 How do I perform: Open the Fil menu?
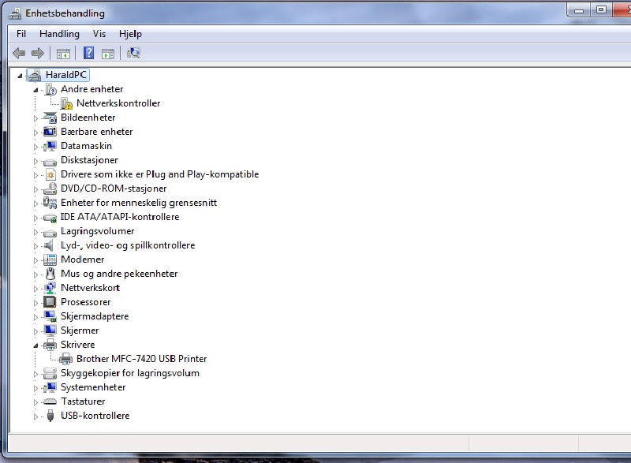21,34
